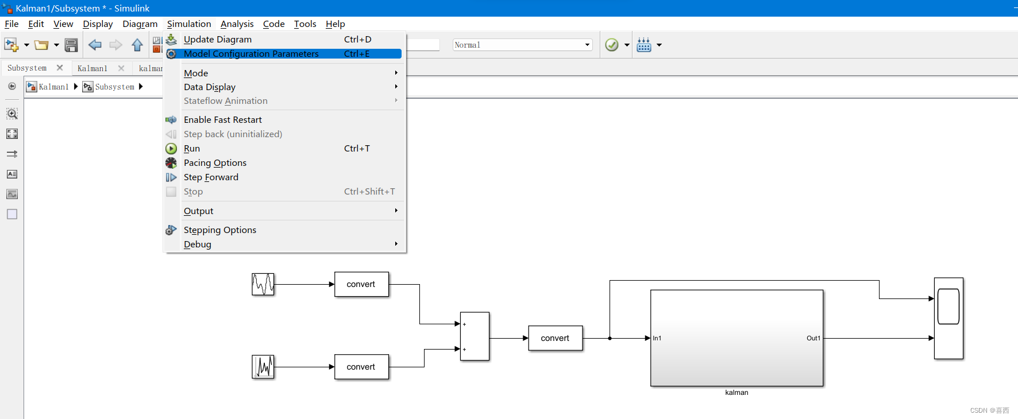1018x419 pixels.
Task: Select the top convert block
Action: [362, 284]
